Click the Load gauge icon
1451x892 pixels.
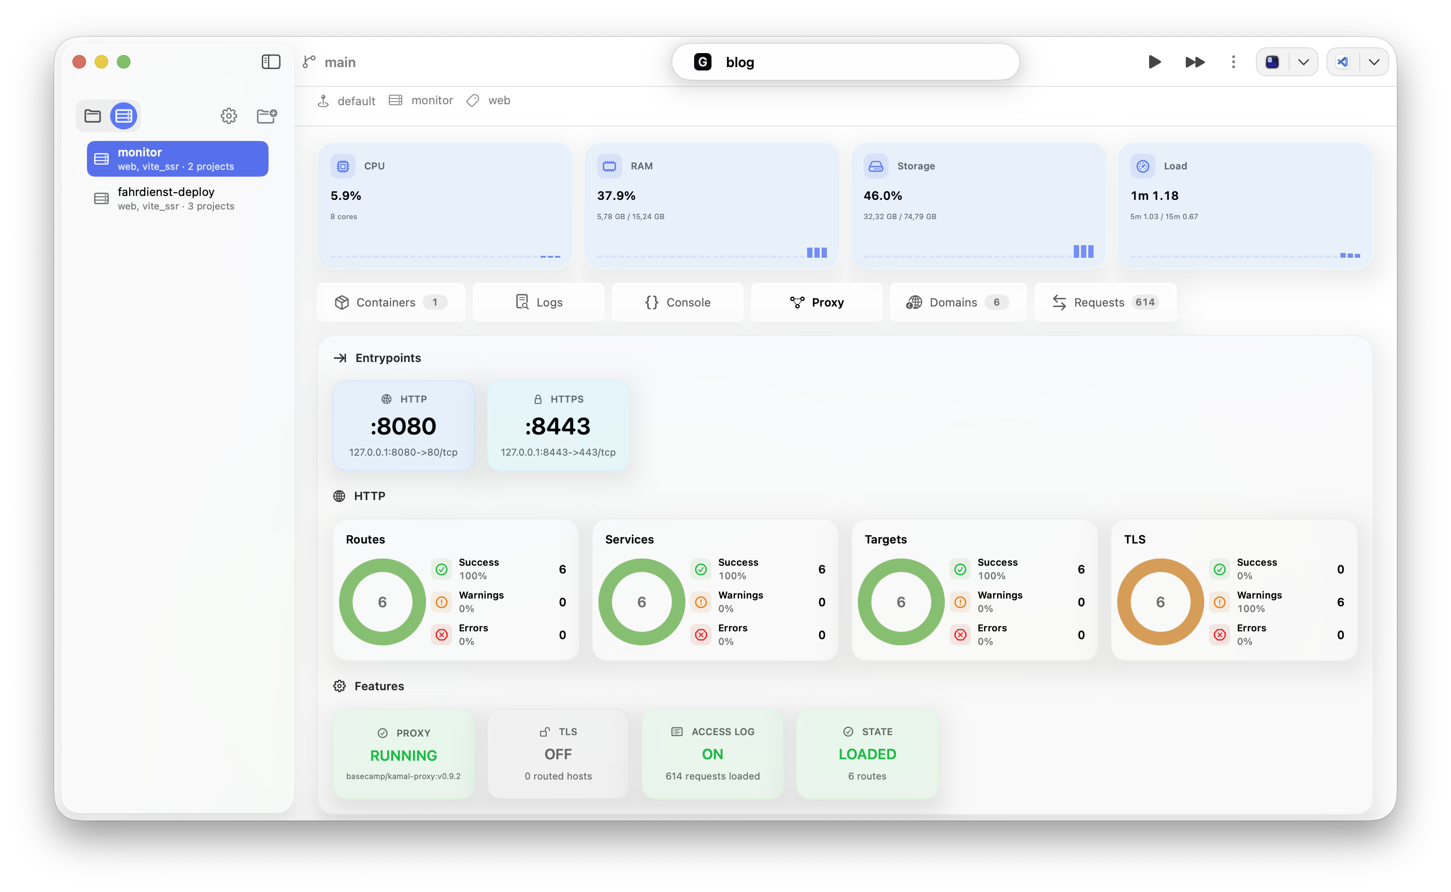pyautogui.click(x=1143, y=167)
